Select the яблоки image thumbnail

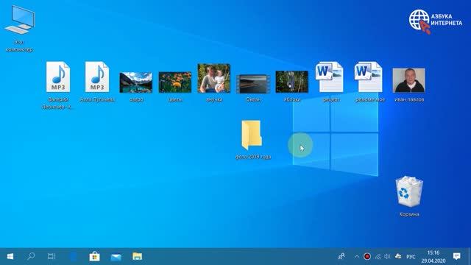coord(292,82)
